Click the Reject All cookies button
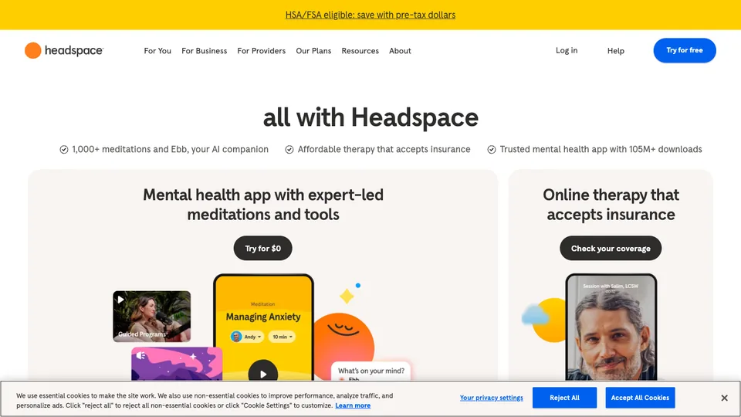This screenshot has width=741, height=417. [x=564, y=398]
